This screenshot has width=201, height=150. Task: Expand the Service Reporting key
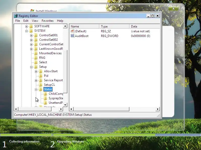[x=36, y=80]
